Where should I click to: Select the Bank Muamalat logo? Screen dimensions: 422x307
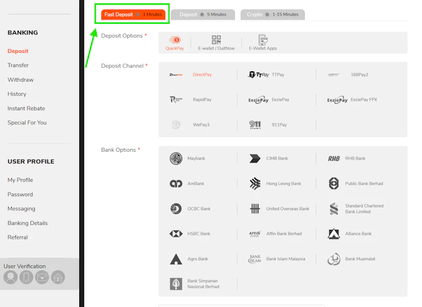tap(334, 259)
